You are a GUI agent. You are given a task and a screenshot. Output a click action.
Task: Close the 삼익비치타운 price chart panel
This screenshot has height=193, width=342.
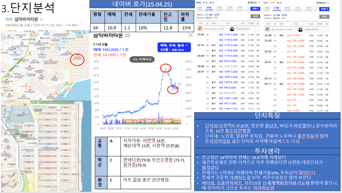coord(190,35)
